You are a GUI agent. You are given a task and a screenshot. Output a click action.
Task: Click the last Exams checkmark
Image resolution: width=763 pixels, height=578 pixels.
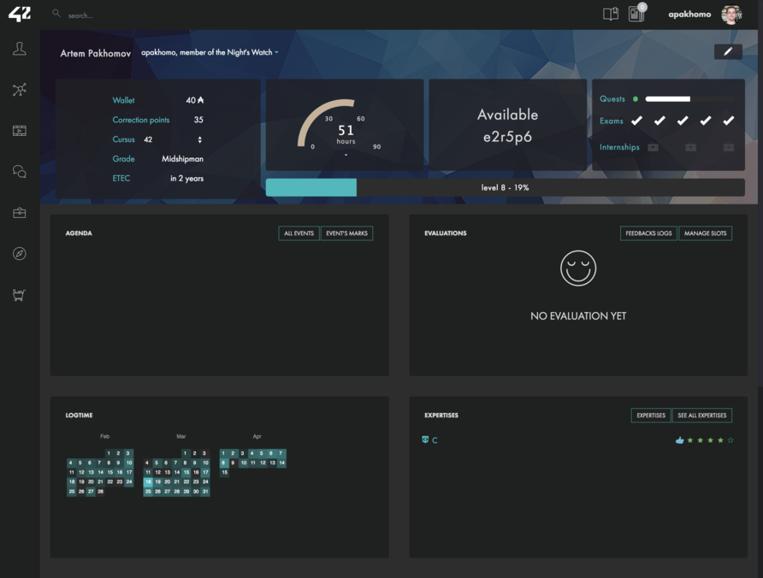[728, 121]
